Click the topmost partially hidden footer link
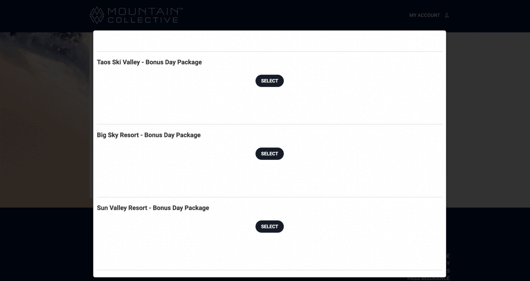The width and height of the screenshot is (530, 281). [448, 255]
